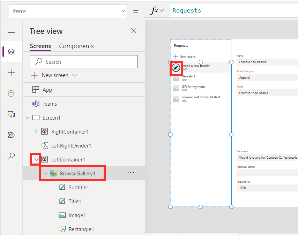Open the Data cylinder icon in sidebar
The width and height of the screenshot is (298, 235).
11,93
